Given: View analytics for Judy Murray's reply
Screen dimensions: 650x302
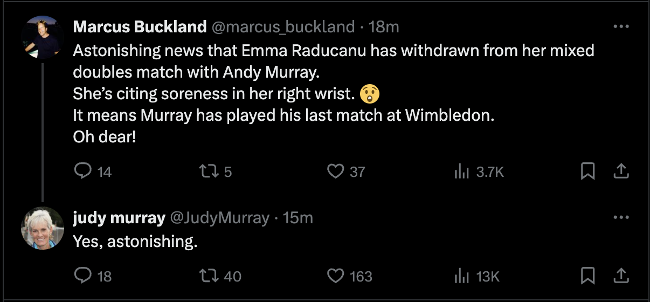Looking at the screenshot, I should (x=461, y=276).
